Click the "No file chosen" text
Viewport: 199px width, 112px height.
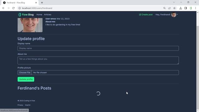[x=40, y=72]
